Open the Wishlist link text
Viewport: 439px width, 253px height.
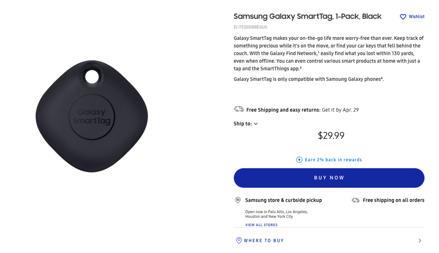click(417, 17)
